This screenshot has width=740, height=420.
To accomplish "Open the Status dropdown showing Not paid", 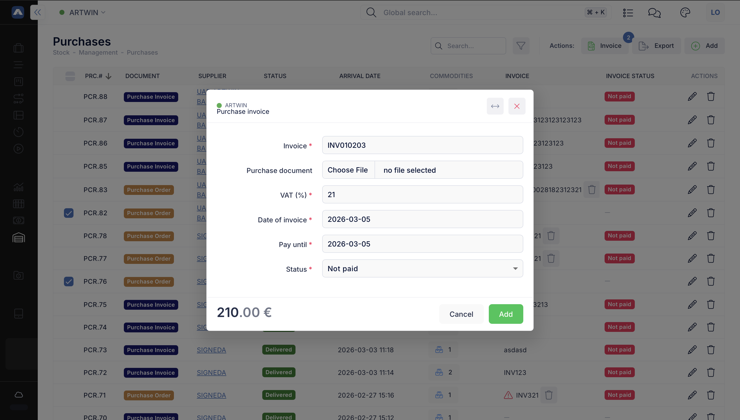I will [422, 269].
